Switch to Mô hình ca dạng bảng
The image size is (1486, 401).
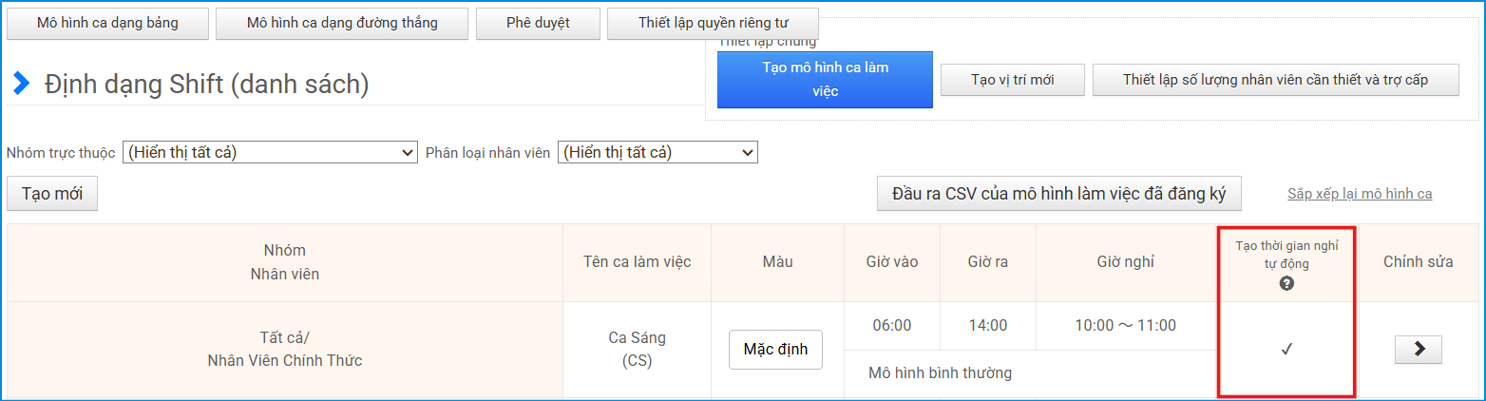click(107, 24)
